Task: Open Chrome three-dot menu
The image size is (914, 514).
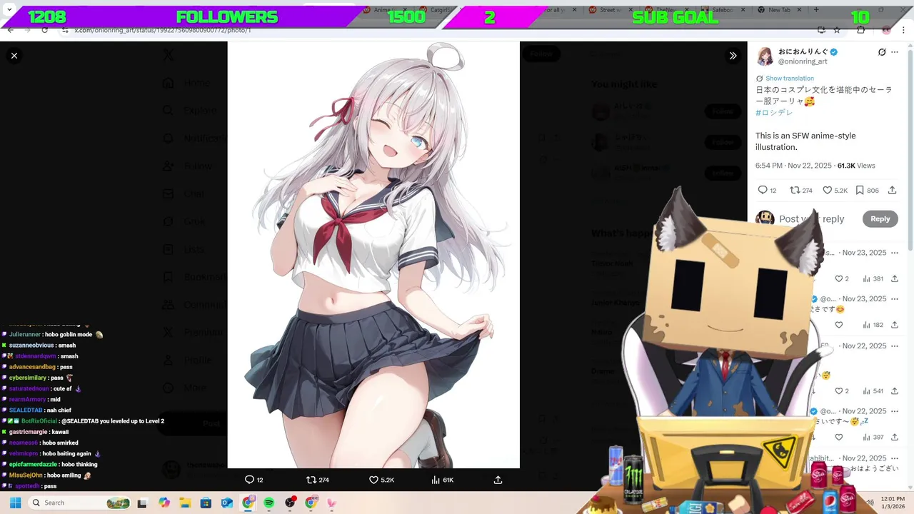Action: pos(904,30)
